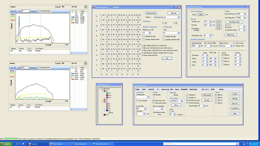
Task: Select the R9 cyan gate swatch
Action: tap(107, 93)
